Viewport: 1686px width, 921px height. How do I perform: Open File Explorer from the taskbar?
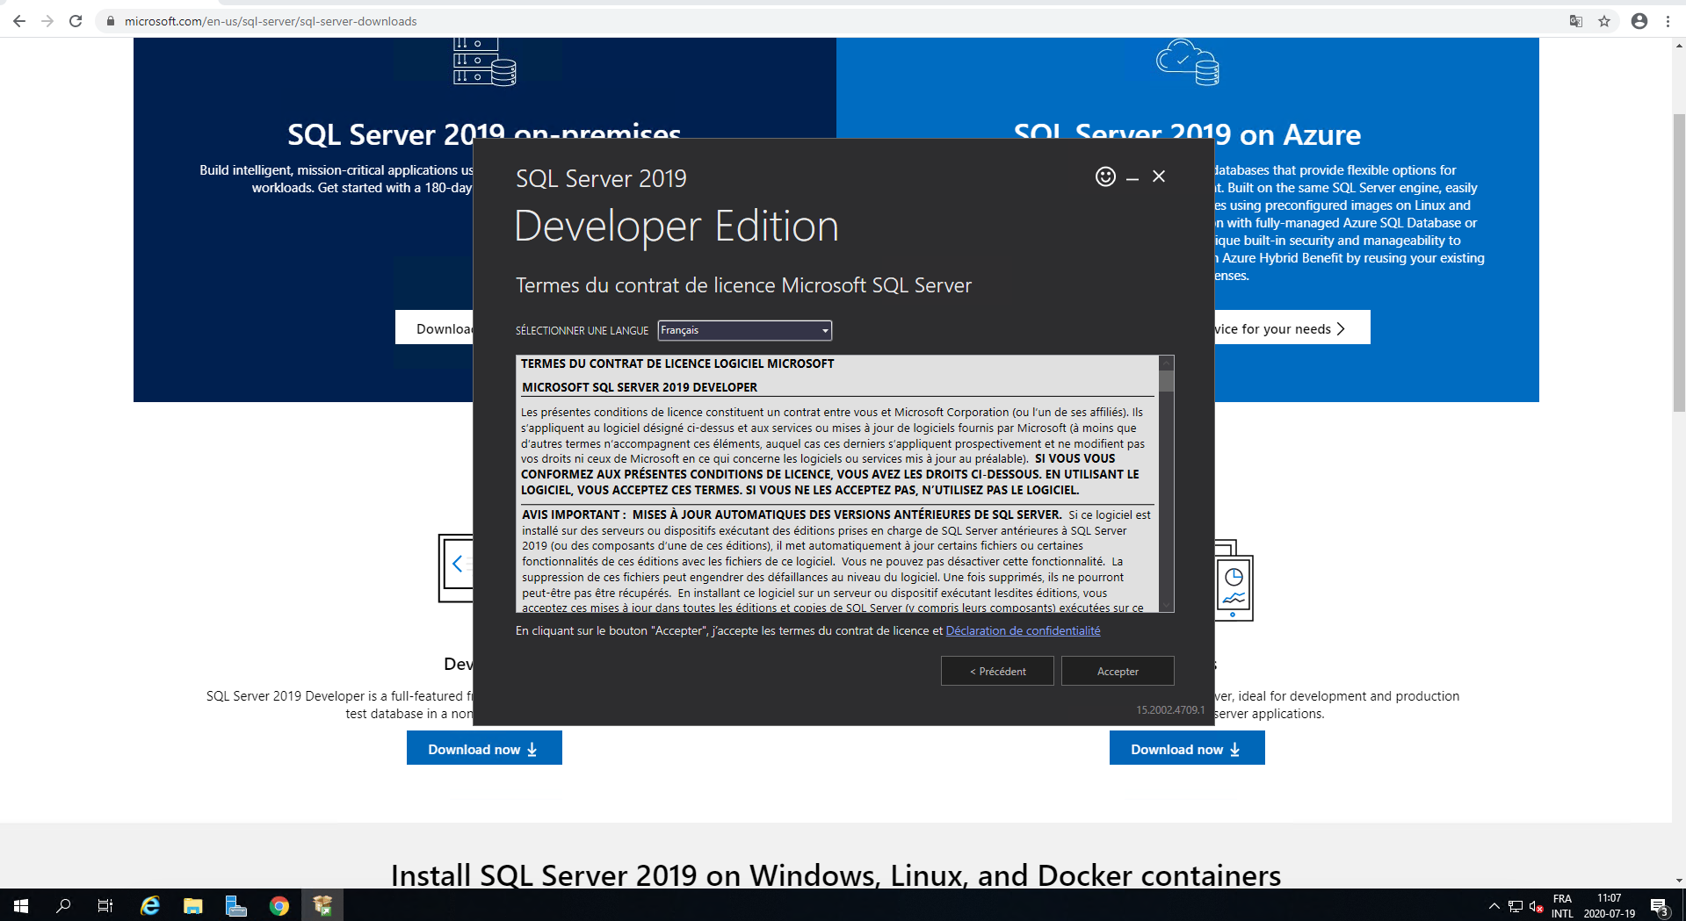click(193, 905)
